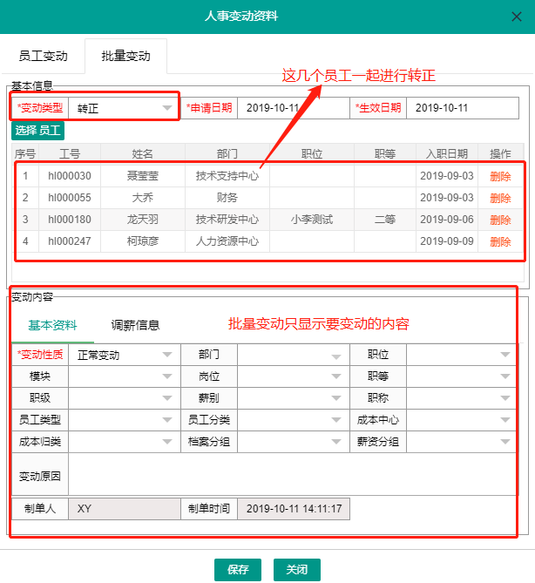Delete the row for employee 大乔

(x=500, y=198)
